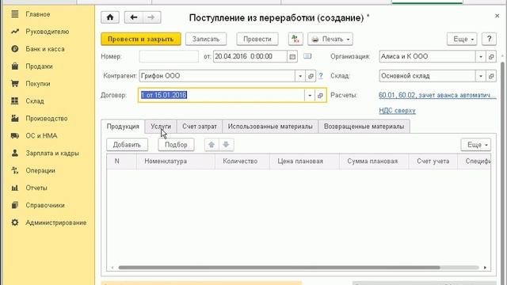Switch to the Возвращенные материалы tab

364,127
